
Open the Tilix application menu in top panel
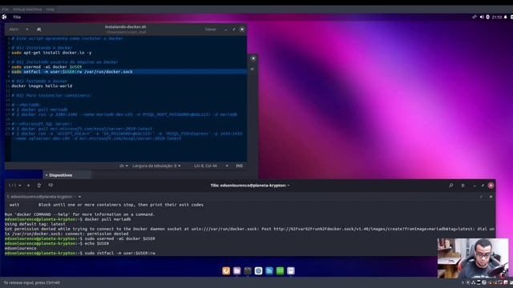click(17, 17)
